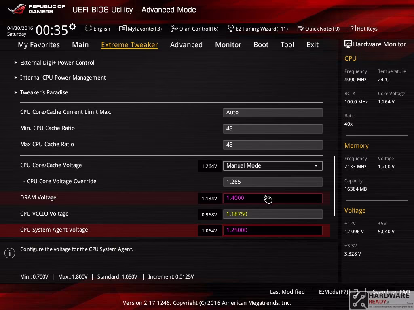The width and height of the screenshot is (414, 310).
Task: Open CPU Core/Cache Voltage Manual Mode dropdown
Action: click(x=273, y=166)
